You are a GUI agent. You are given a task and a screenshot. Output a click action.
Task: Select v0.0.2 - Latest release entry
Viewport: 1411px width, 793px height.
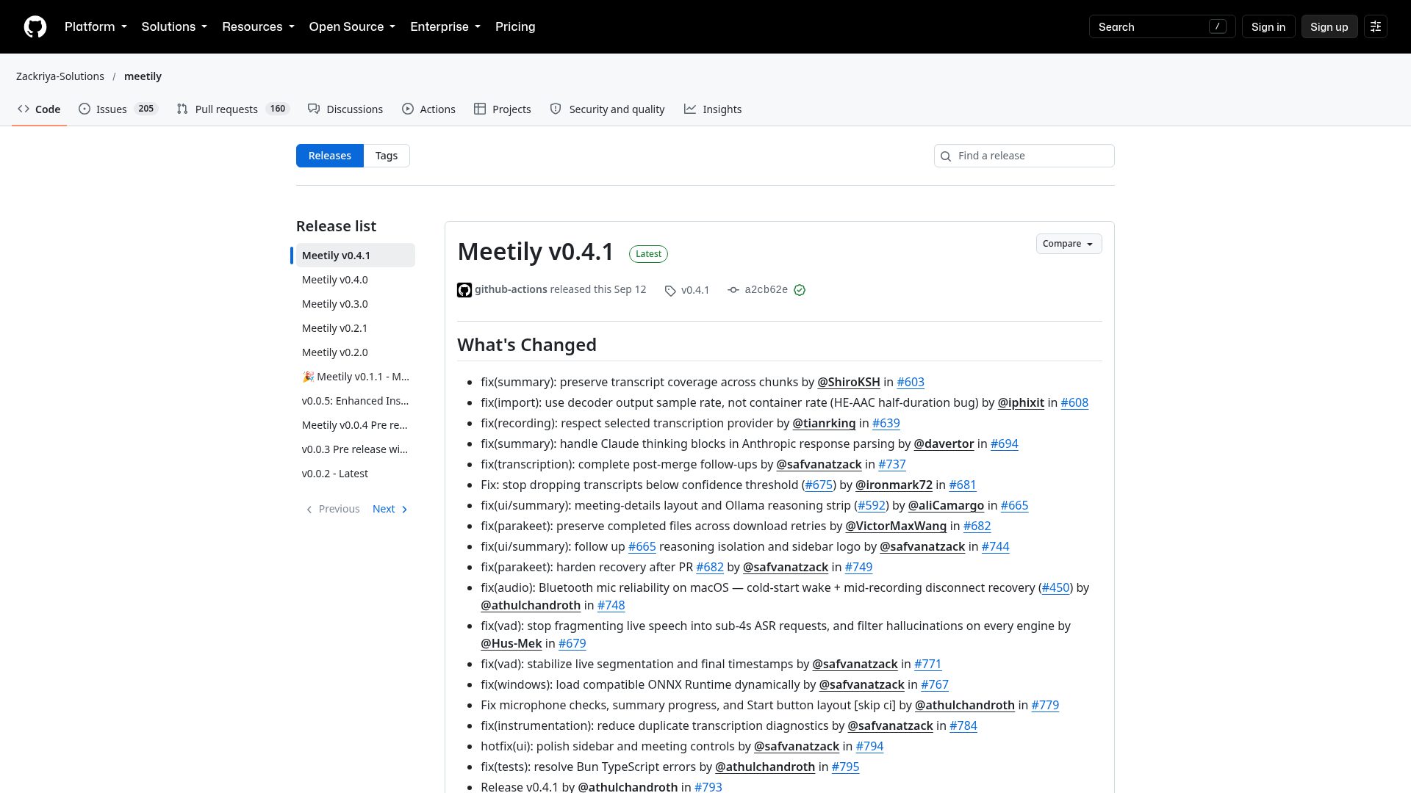(x=355, y=474)
